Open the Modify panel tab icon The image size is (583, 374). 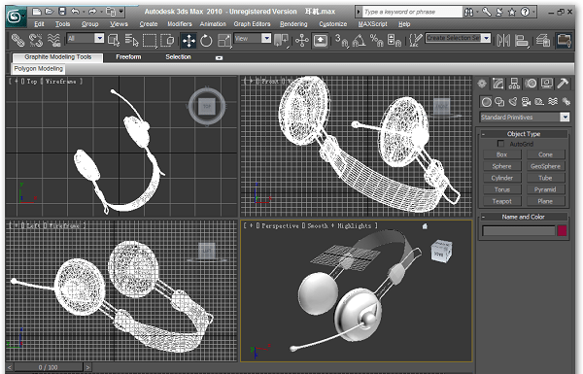coord(497,84)
